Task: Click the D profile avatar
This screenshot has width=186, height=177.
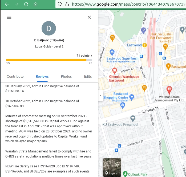Action: (x=49, y=28)
